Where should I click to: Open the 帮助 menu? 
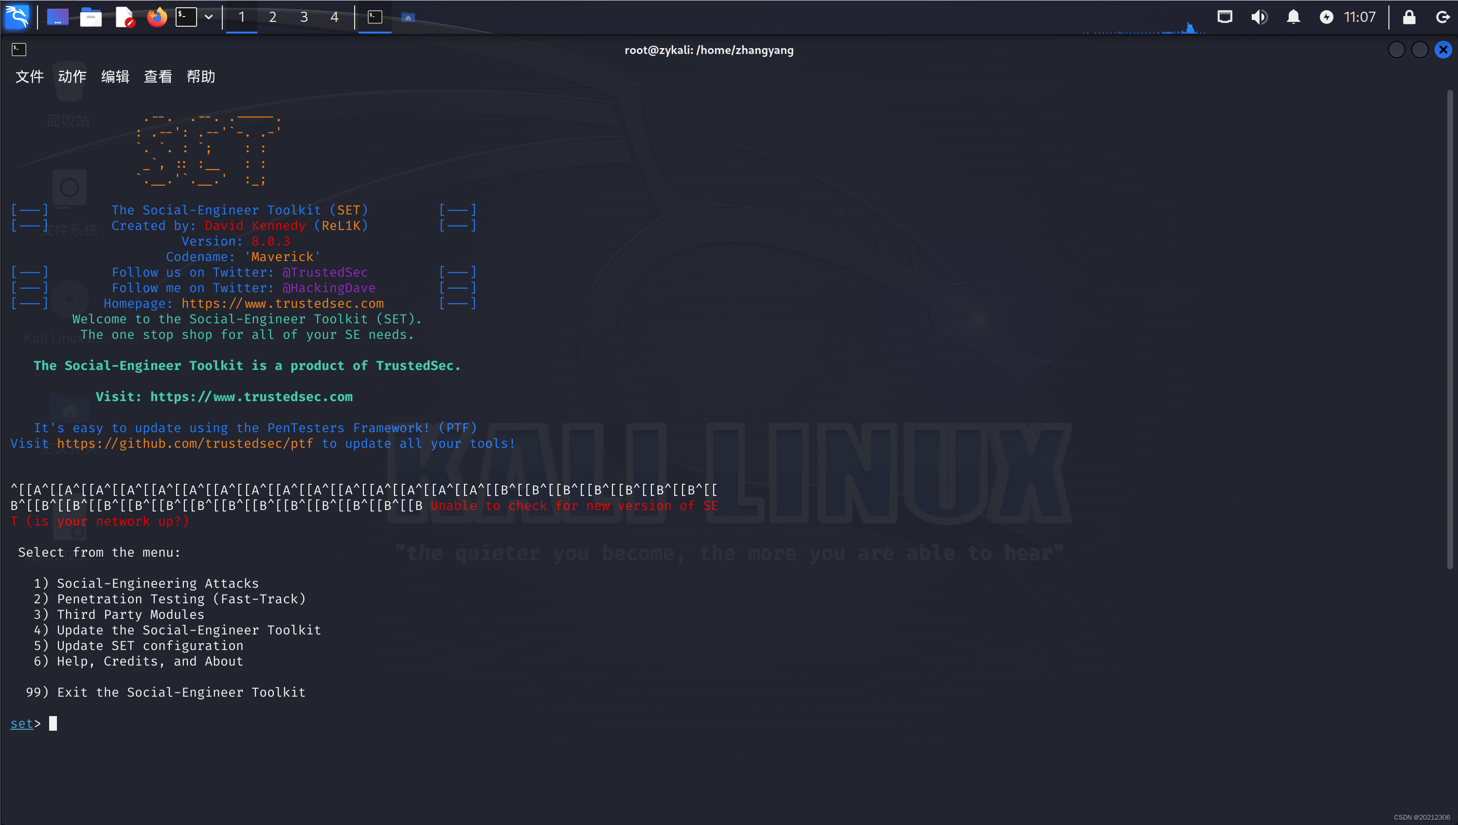(200, 76)
